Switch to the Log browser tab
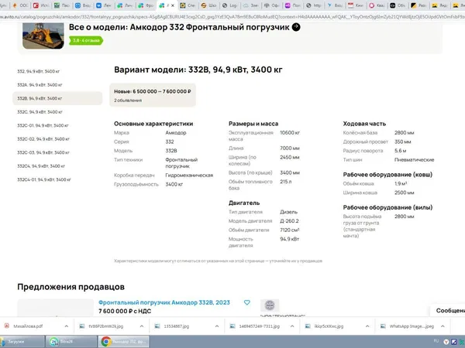This screenshot has width=465, height=348. coord(229,5)
